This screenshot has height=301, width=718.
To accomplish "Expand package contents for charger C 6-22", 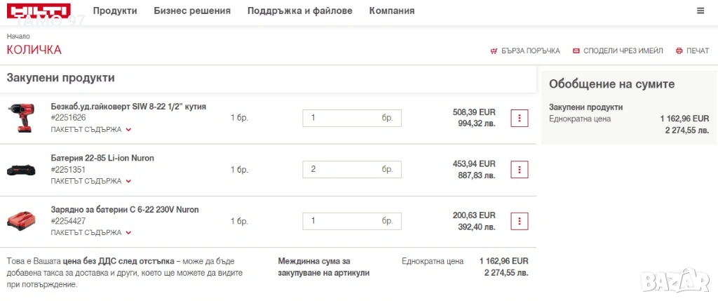I will [x=91, y=233].
